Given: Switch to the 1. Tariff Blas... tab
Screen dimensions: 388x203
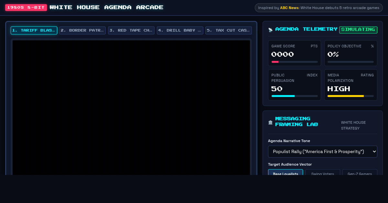Looking at the screenshot, I should click(34, 30).
